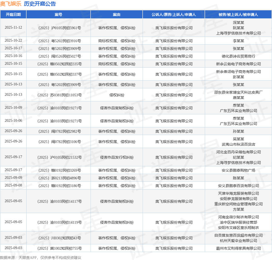This screenshot has height=260, width=272.
Task: Click the 案号 column header
Action: (x=58, y=15)
